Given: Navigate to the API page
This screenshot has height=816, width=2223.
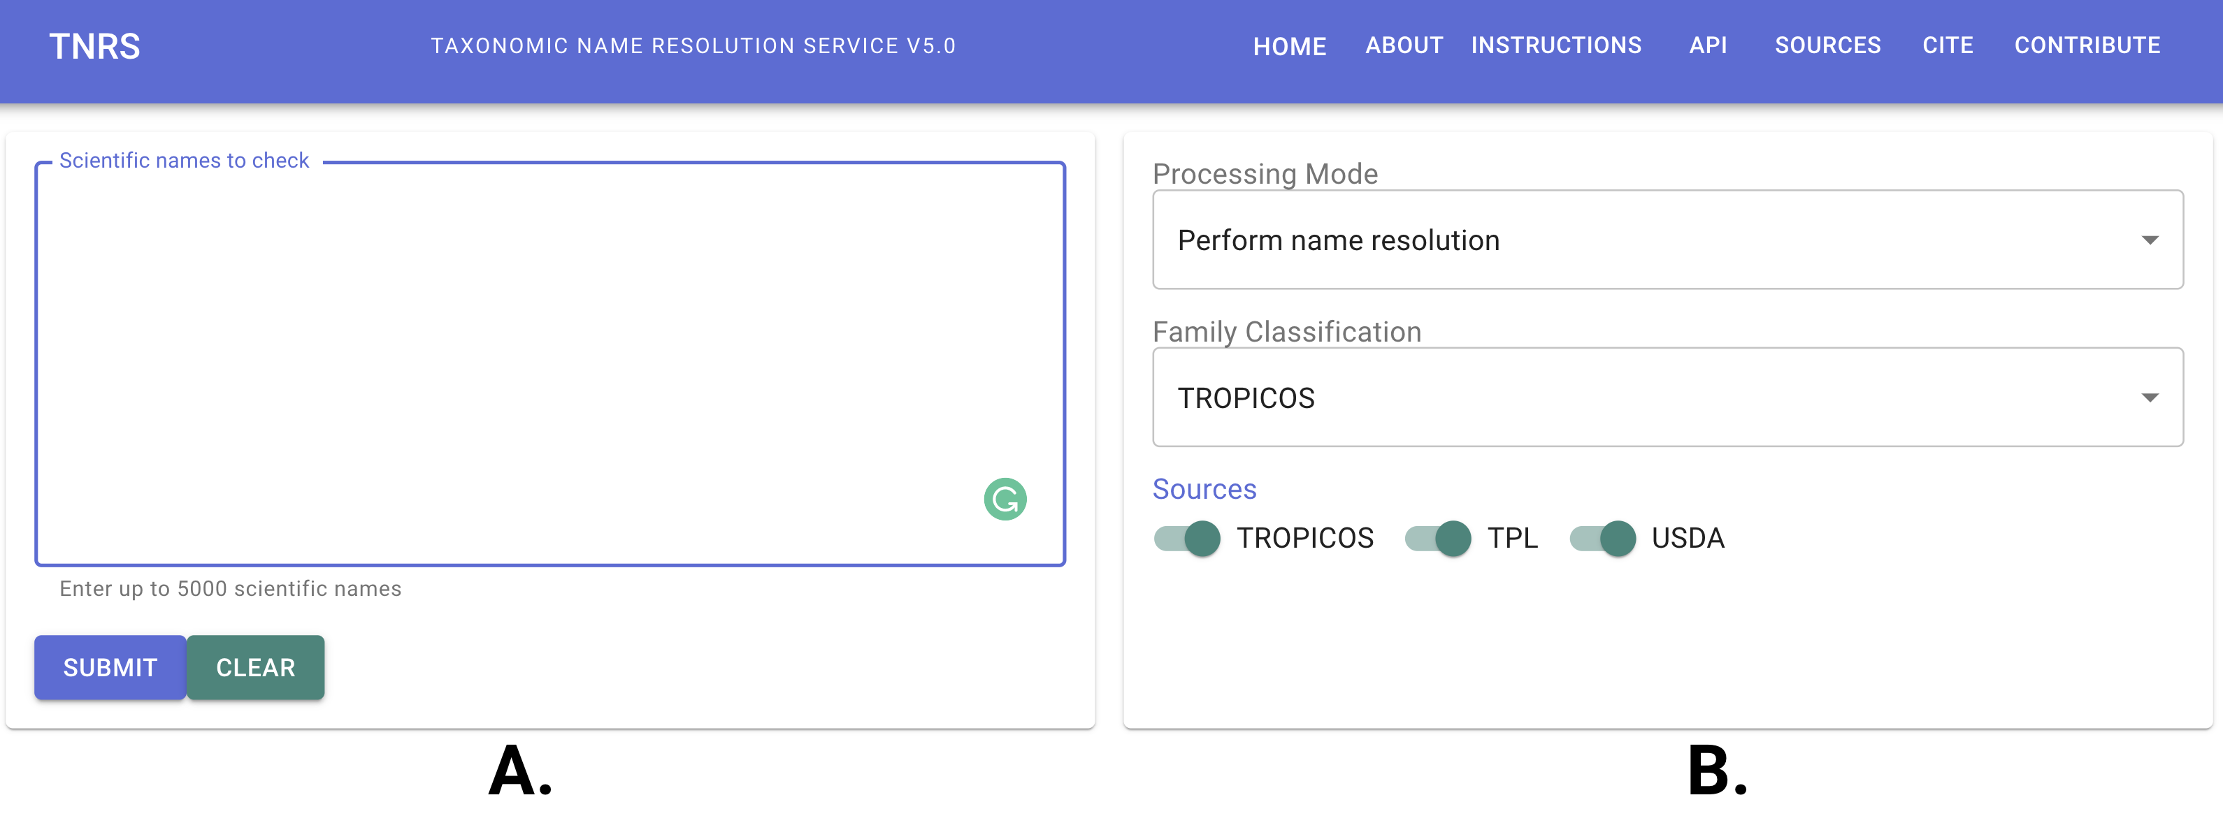Looking at the screenshot, I should coord(1708,45).
